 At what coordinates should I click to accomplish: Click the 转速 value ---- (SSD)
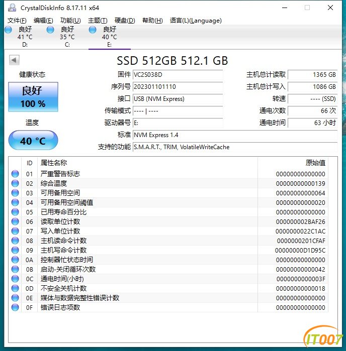pyautogui.click(x=313, y=99)
